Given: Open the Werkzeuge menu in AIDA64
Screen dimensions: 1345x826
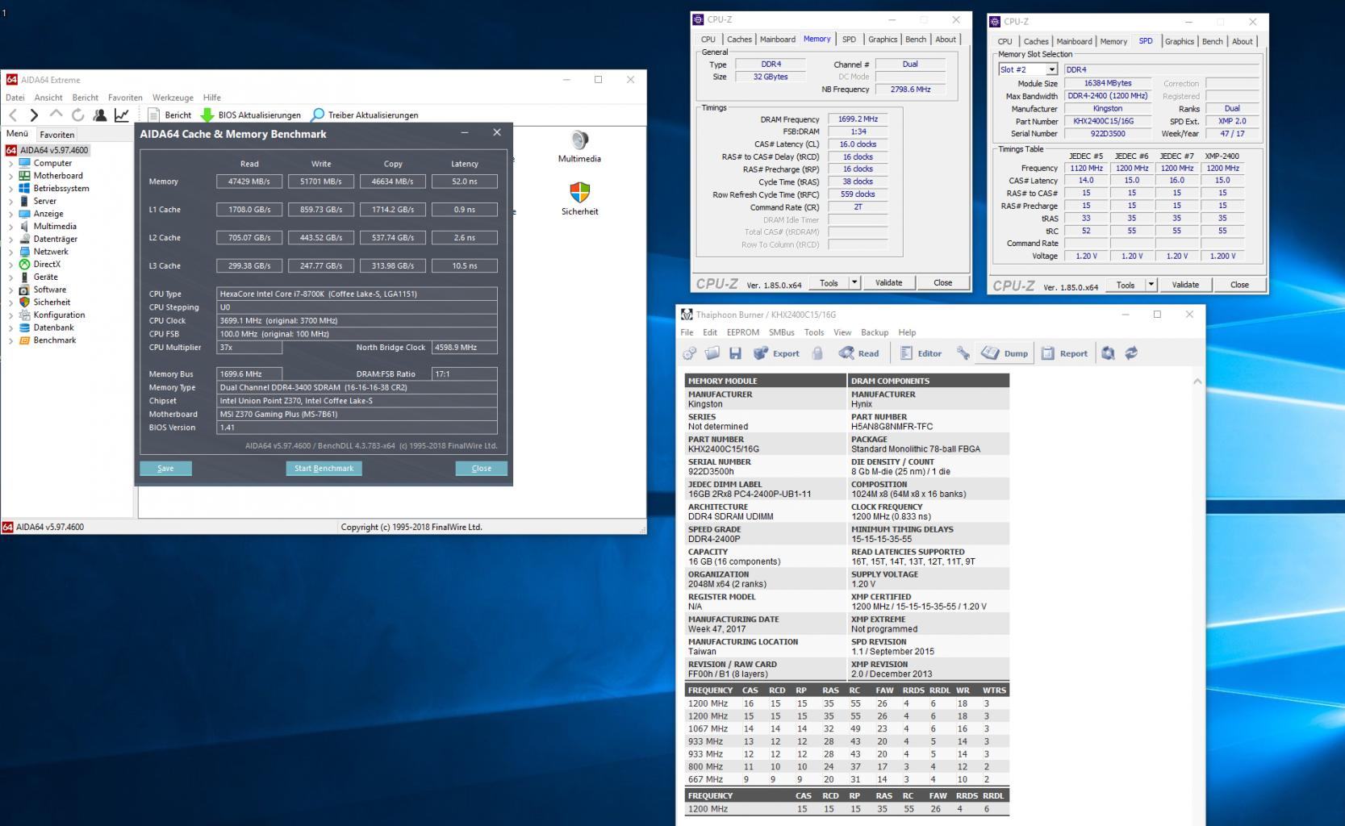Looking at the screenshot, I should 173,98.
